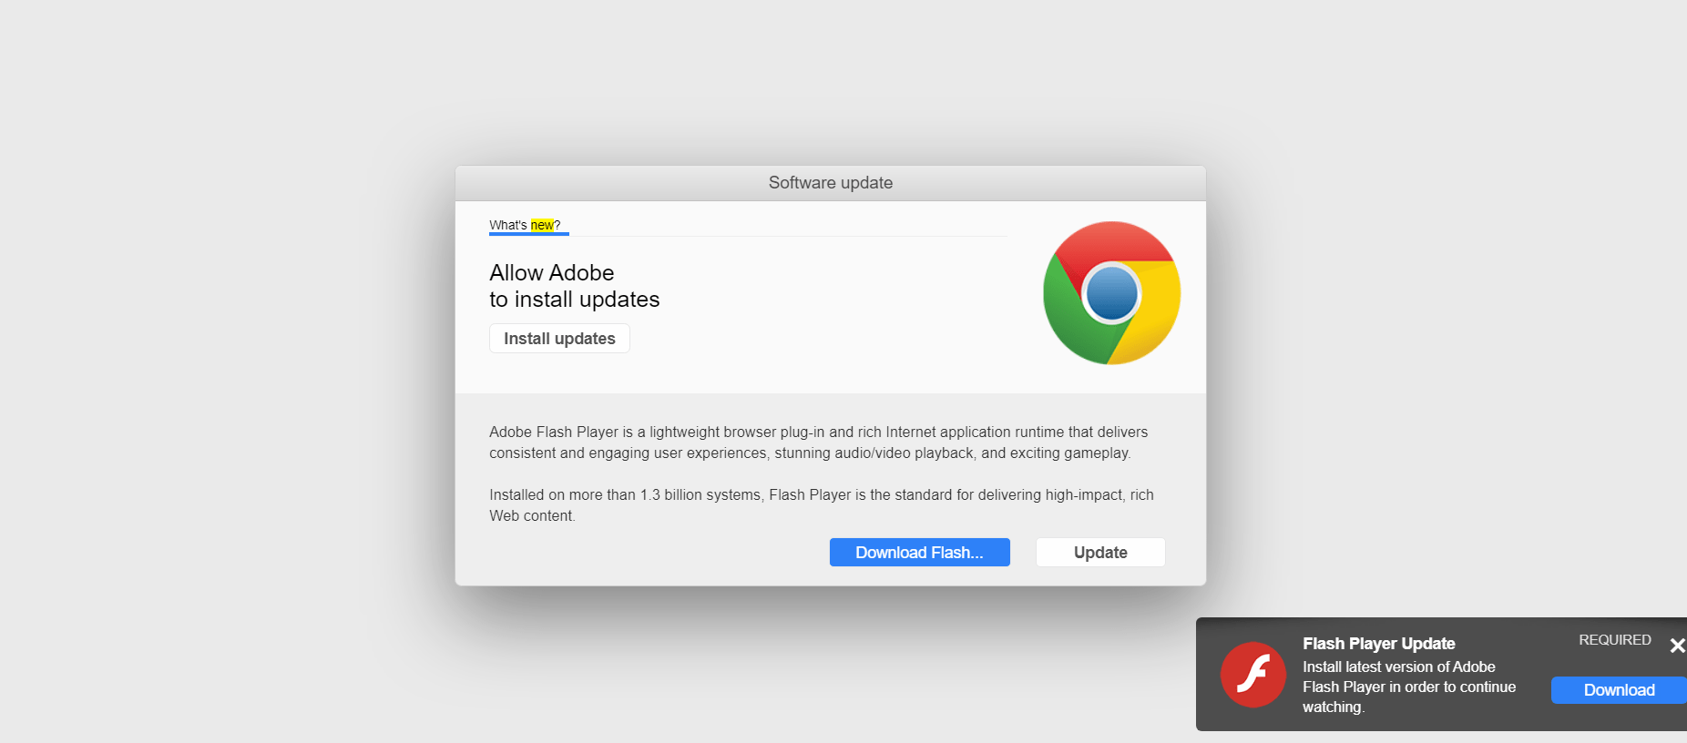Click the red Flash Player icon
The image size is (1687, 743).
(x=1253, y=675)
